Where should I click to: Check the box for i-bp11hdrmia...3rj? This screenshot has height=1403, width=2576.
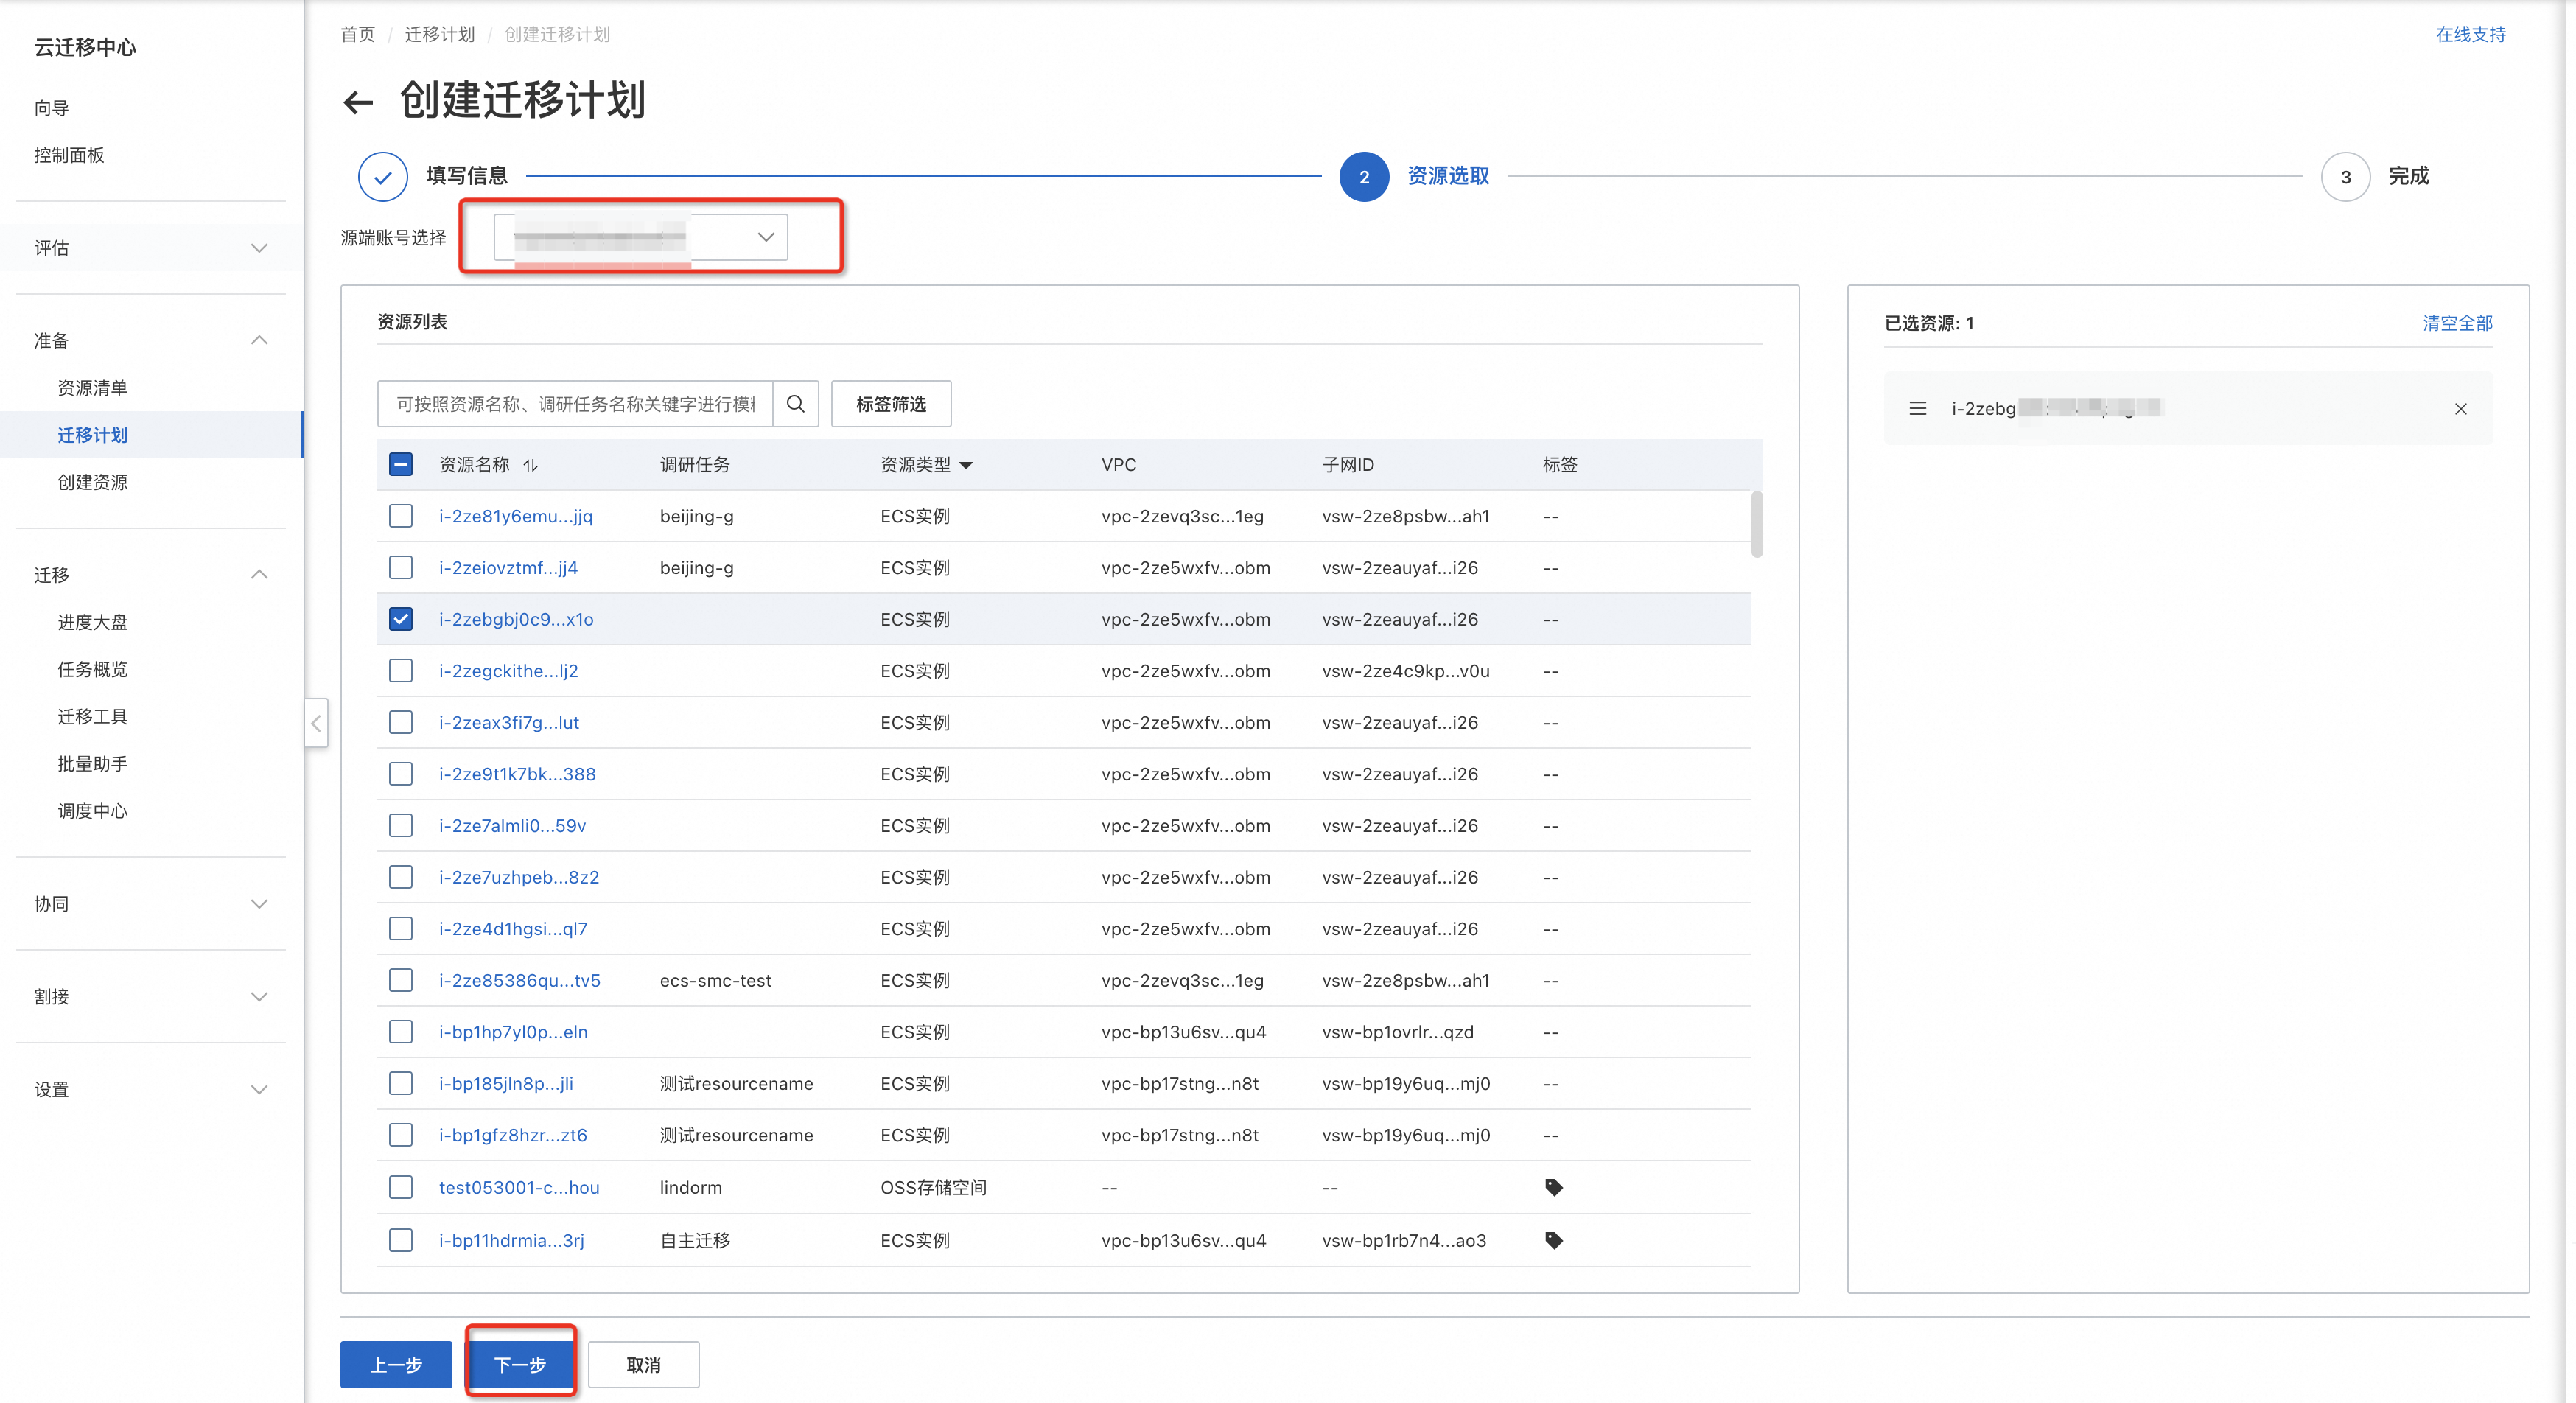pos(401,1240)
